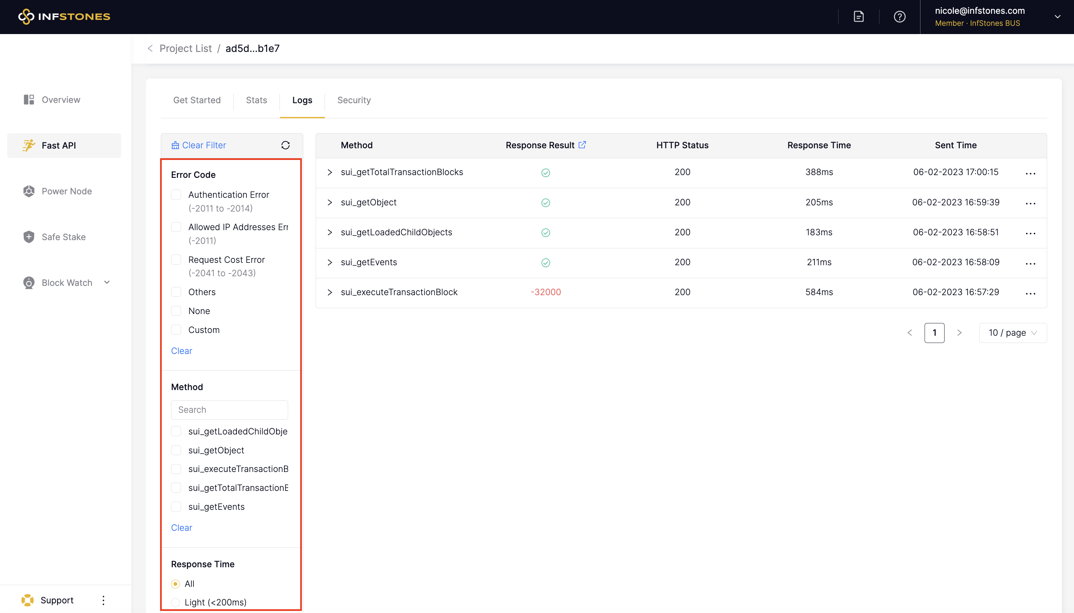The image size is (1074, 613).
Task: Switch to the Security tab
Action: (354, 100)
